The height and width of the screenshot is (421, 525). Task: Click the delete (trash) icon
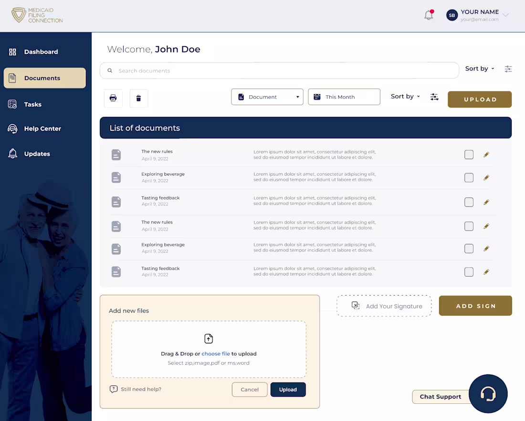coord(138,98)
